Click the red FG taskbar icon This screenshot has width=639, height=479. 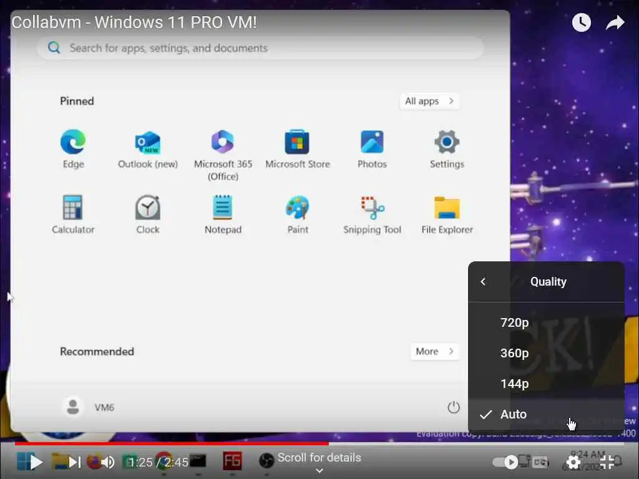tap(232, 461)
